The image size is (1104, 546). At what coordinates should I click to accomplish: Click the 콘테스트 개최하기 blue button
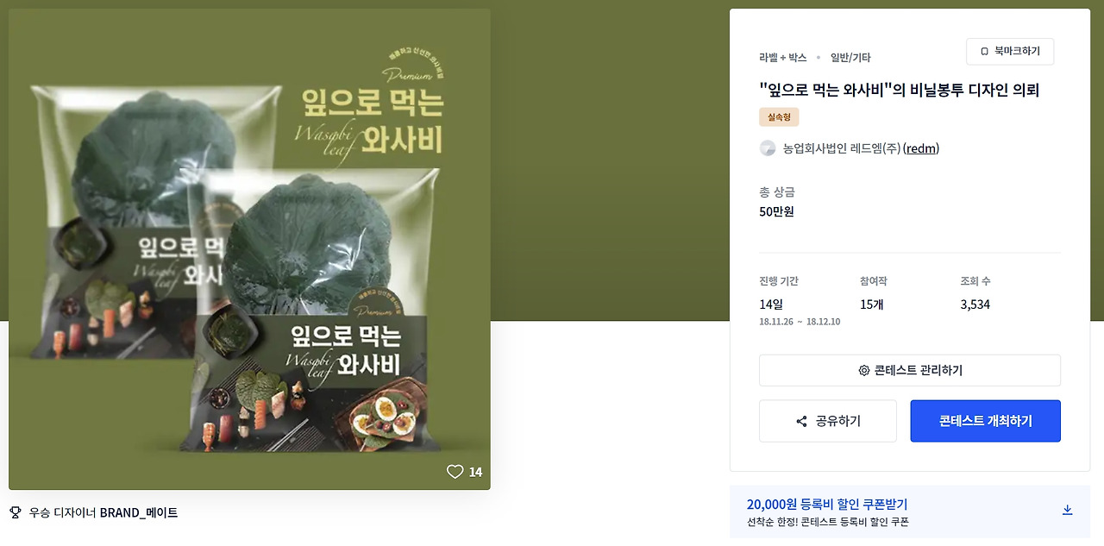tap(985, 421)
